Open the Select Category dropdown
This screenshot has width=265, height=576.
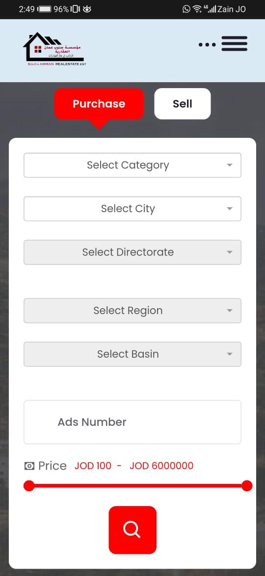point(132,165)
